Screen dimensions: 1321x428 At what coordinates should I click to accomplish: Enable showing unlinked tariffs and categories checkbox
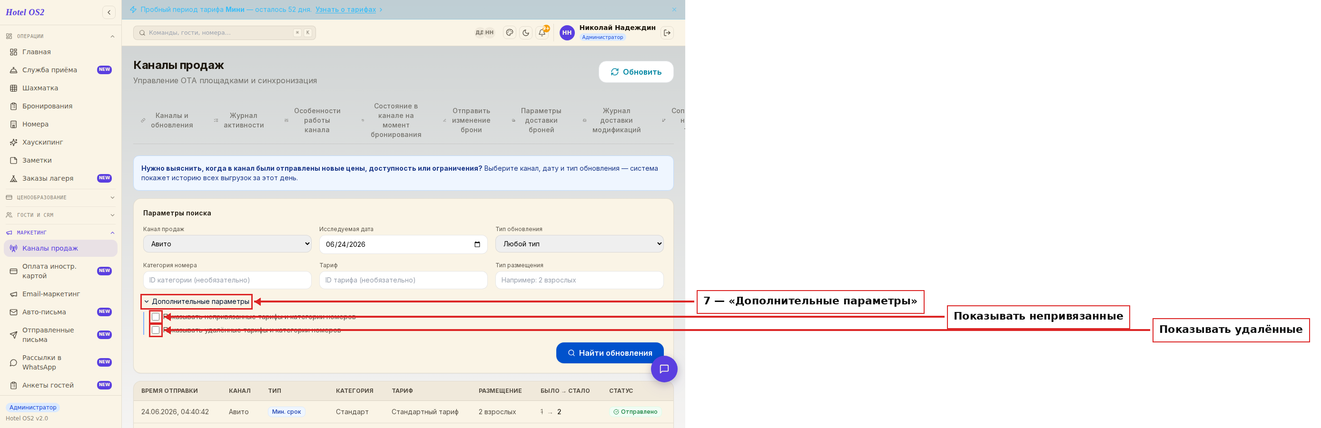156,317
